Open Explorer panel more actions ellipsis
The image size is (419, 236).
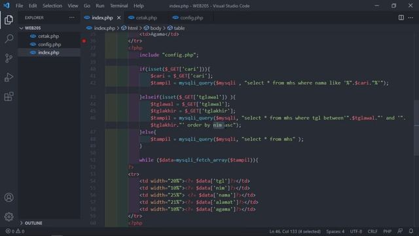(x=71, y=18)
